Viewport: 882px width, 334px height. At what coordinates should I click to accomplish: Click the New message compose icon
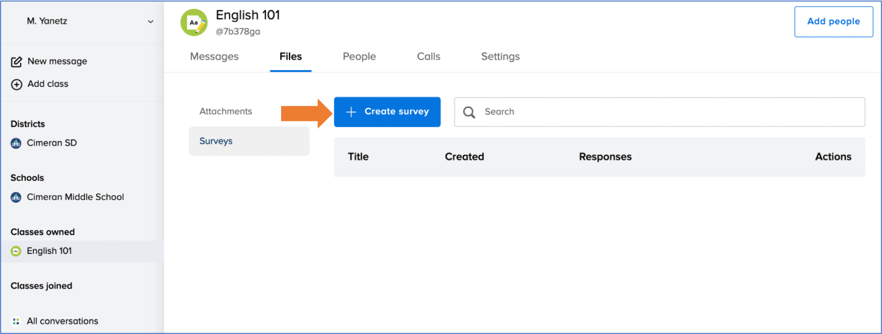pyautogui.click(x=16, y=62)
